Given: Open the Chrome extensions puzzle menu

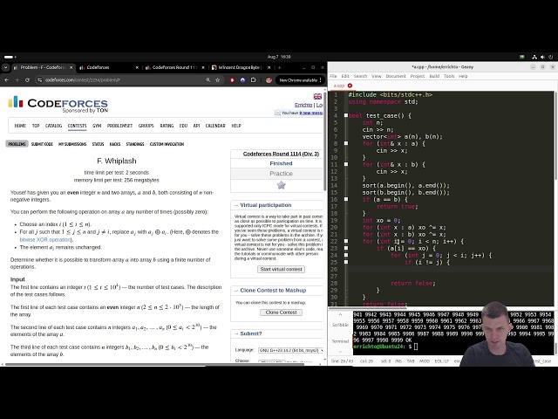Looking at the screenshot, I should (253, 80).
